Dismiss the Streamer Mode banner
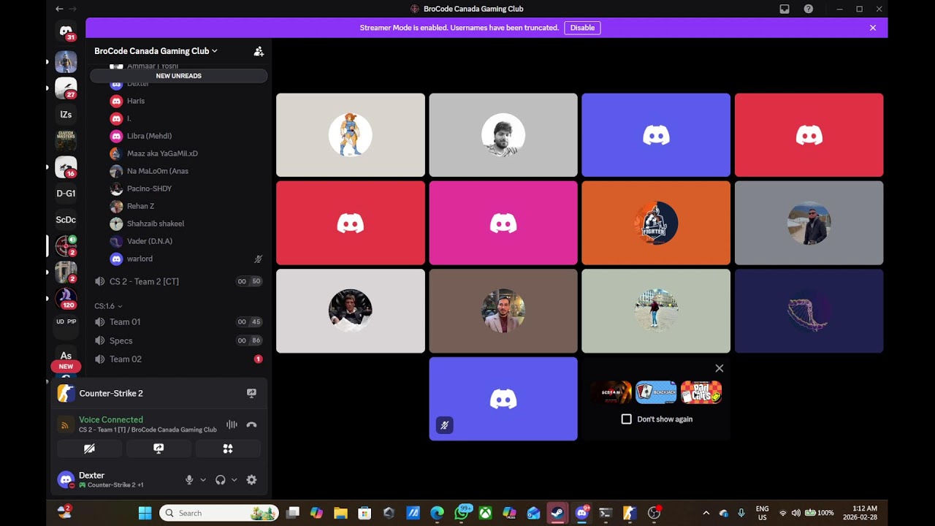935x526 pixels. (x=873, y=28)
